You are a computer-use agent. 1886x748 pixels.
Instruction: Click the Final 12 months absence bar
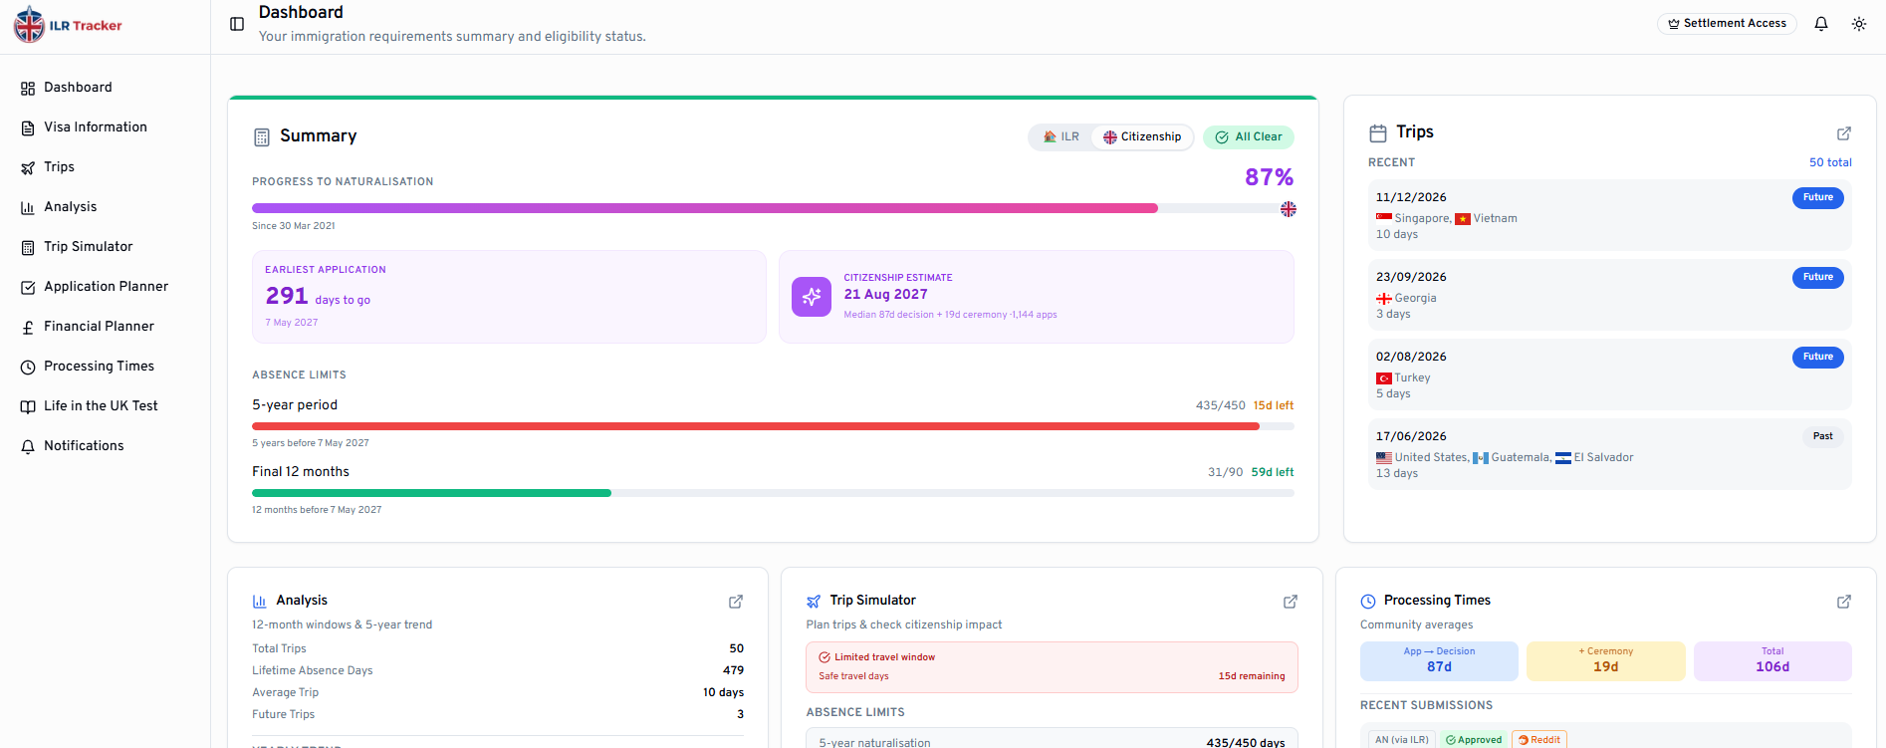point(773,493)
